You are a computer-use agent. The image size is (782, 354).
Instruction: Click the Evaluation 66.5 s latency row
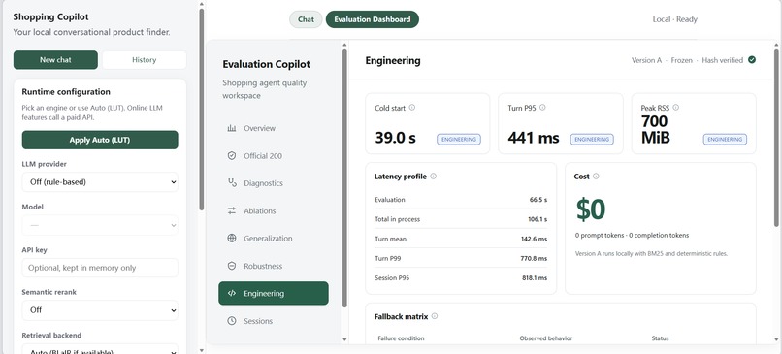[461, 200]
